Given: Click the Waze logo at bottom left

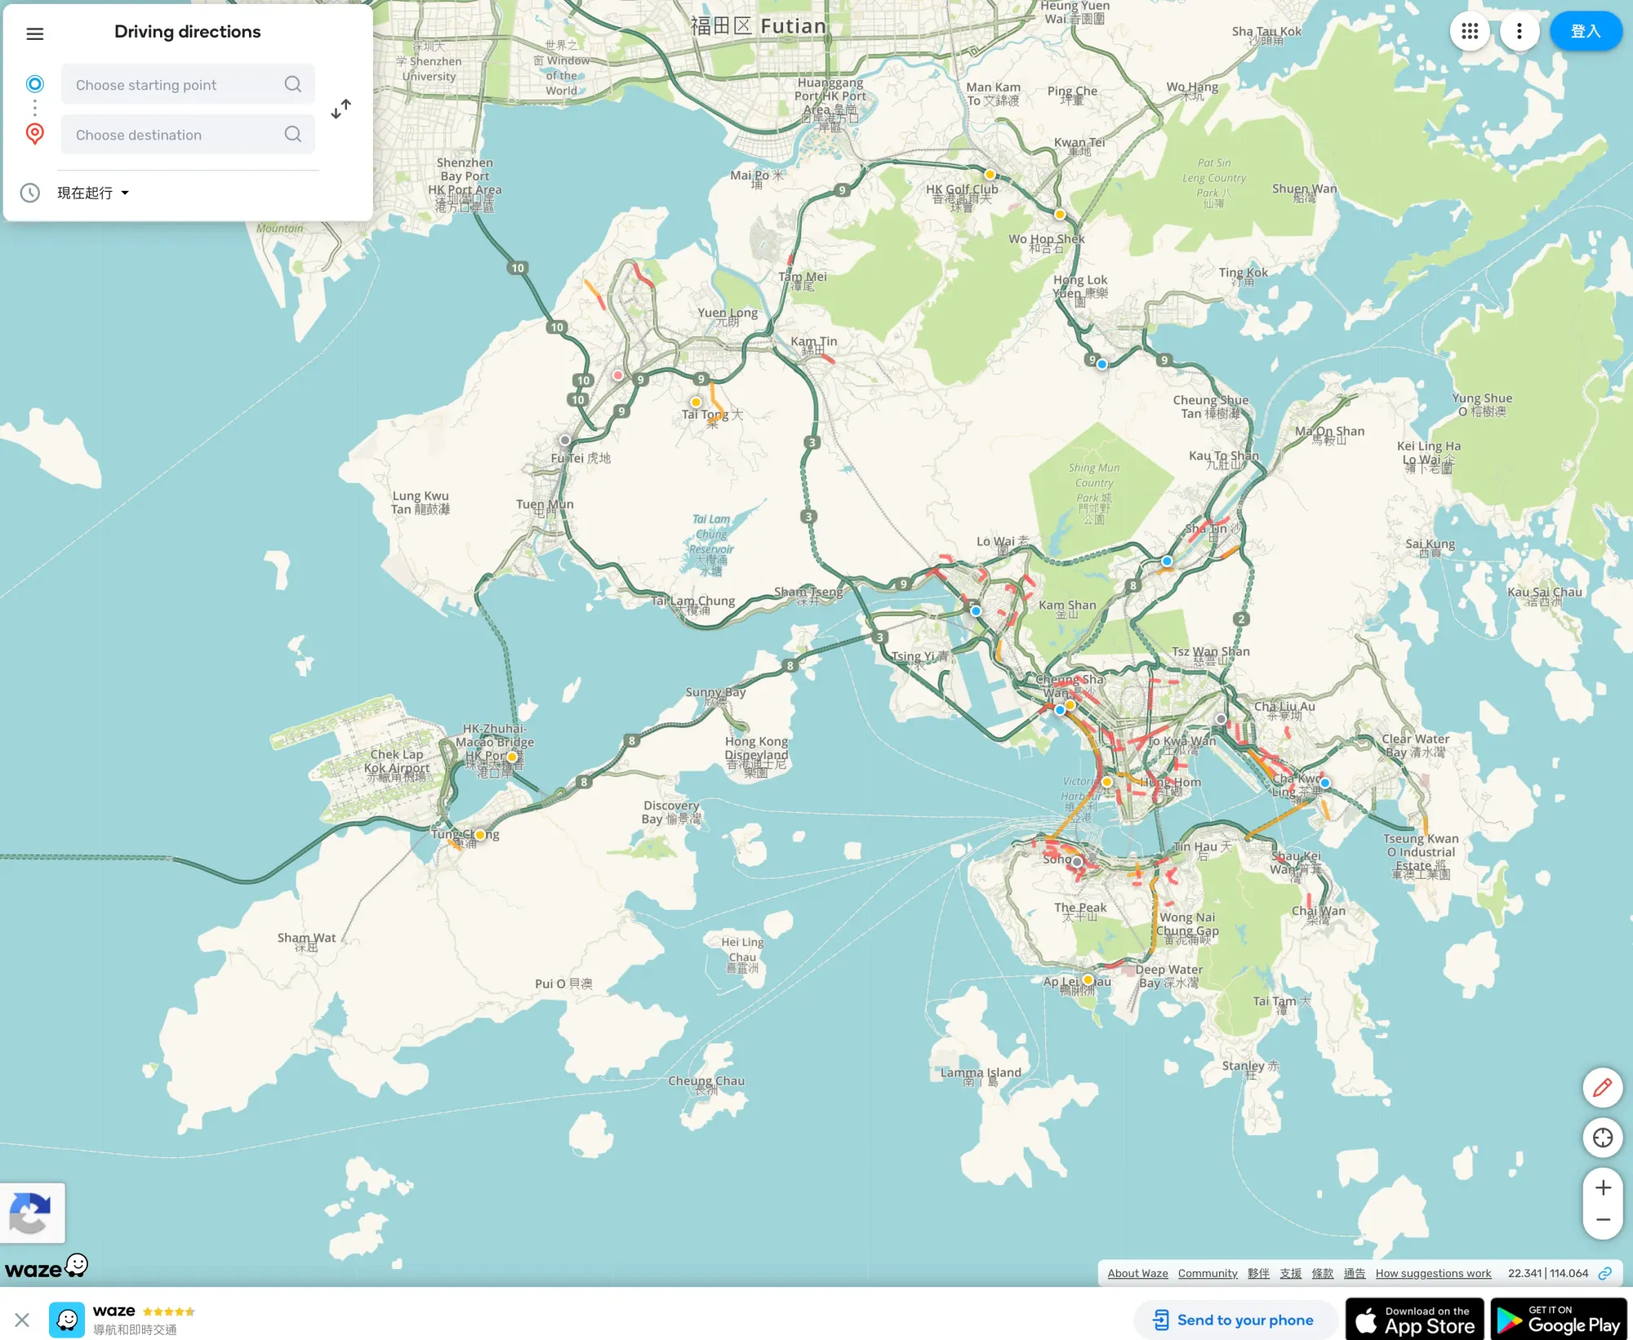Looking at the screenshot, I should click(x=46, y=1267).
